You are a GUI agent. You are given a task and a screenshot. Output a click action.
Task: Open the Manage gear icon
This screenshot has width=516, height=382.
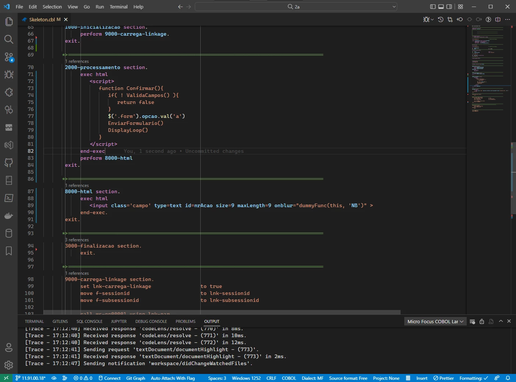[9, 365]
